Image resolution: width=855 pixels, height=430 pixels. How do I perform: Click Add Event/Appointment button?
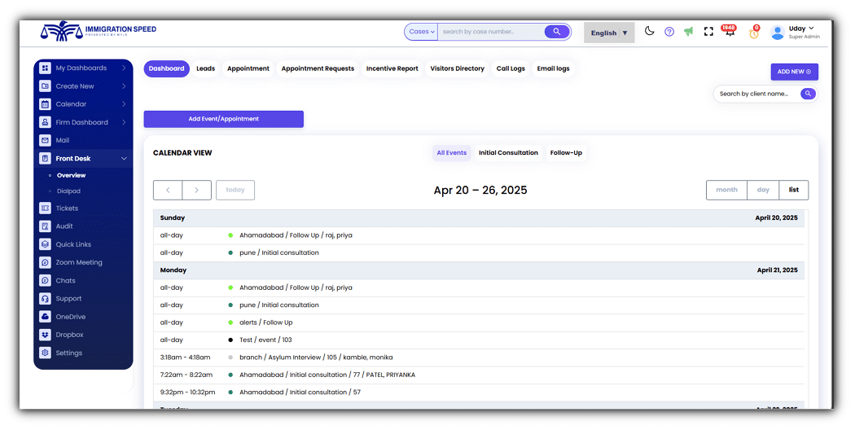pos(224,119)
